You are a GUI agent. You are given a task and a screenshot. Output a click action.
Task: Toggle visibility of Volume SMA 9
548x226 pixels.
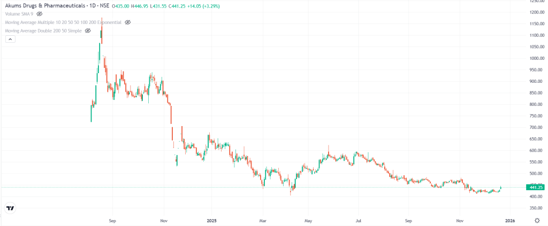(39, 14)
